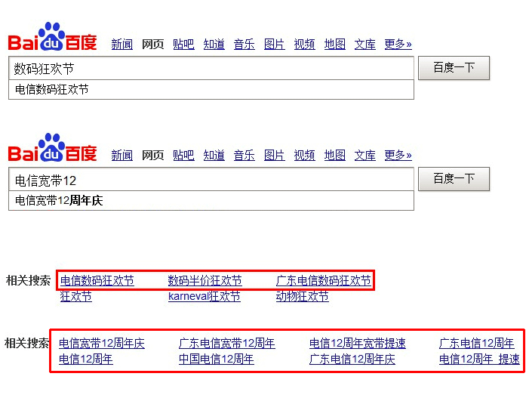
Task: Click 百度一下 button beside 电信宽带12 box
Action: coord(454,179)
